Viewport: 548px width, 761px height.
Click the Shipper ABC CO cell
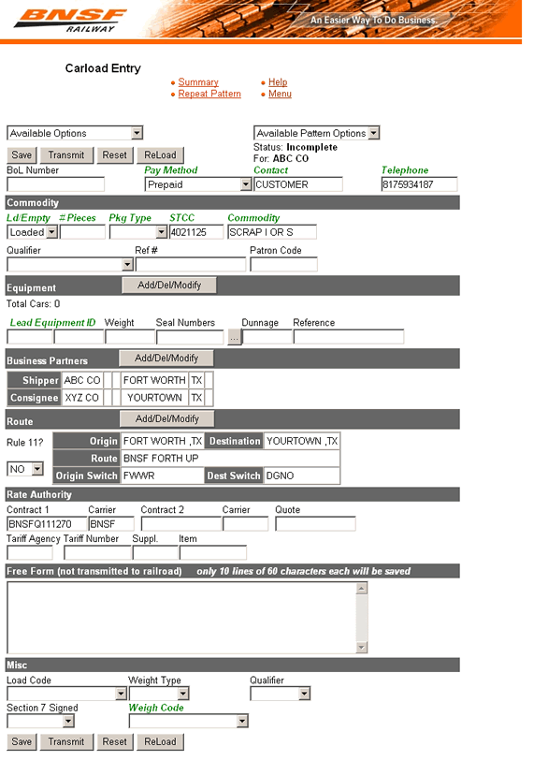[82, 380]
